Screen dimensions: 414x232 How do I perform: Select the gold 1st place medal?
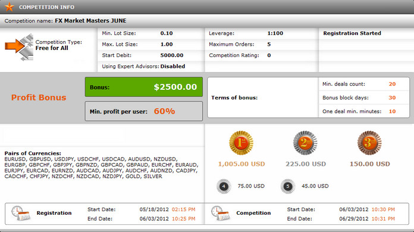point(241,143)
